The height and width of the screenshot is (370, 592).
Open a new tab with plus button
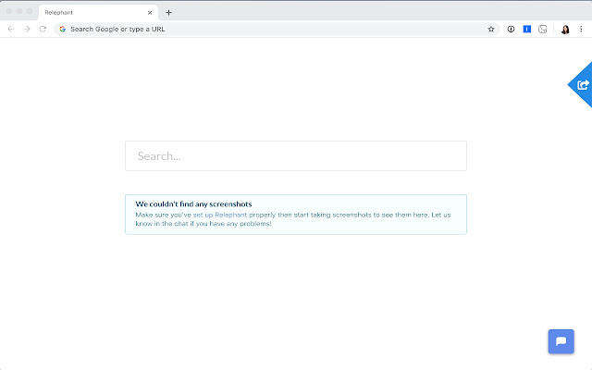click(x=168, y=12)
